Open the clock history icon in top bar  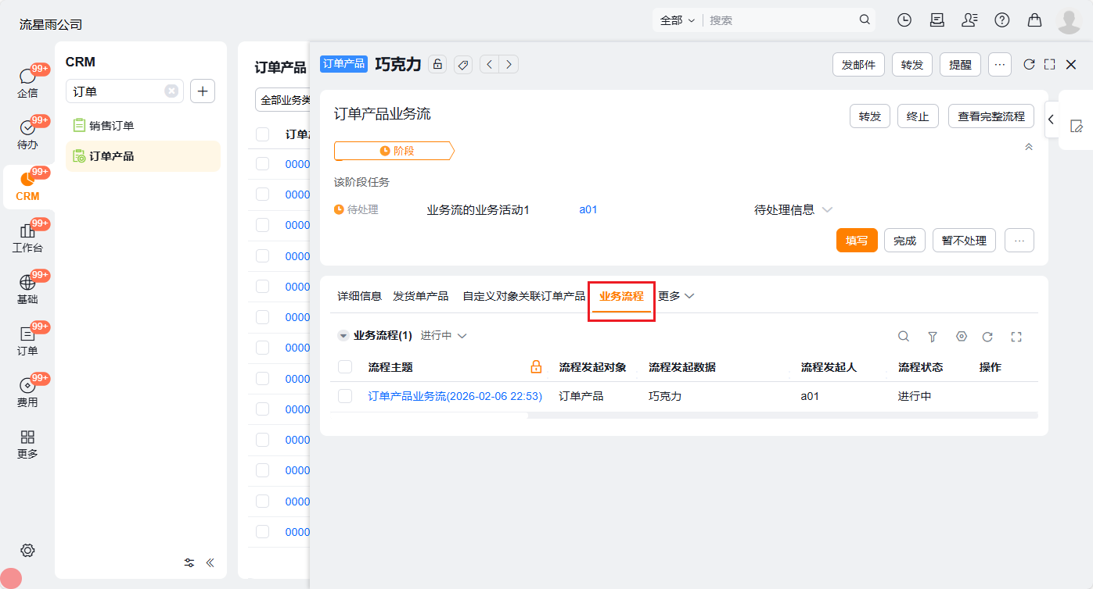pos(904,20)
